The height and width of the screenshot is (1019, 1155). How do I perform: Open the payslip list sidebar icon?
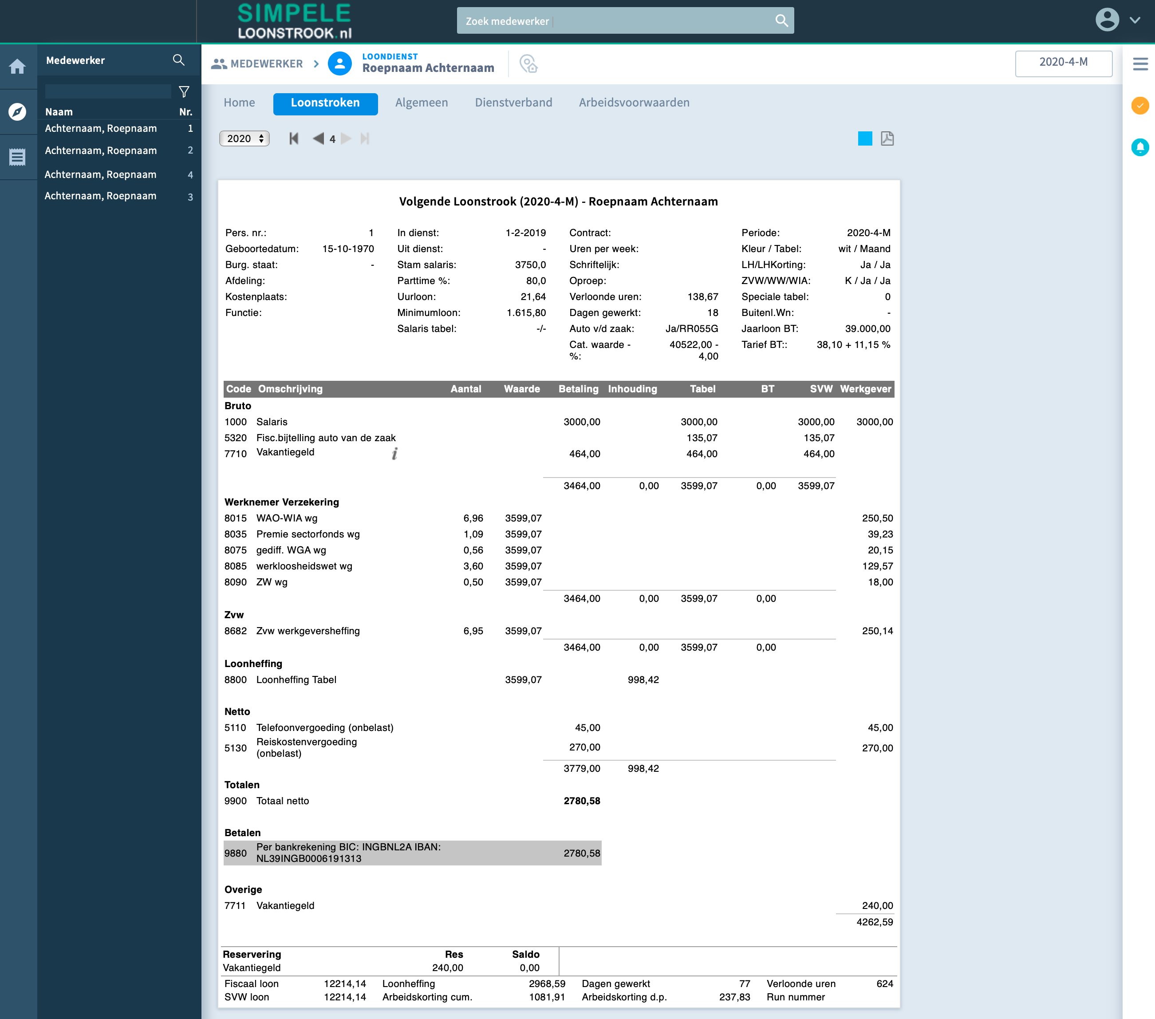(x=17, y=157)
